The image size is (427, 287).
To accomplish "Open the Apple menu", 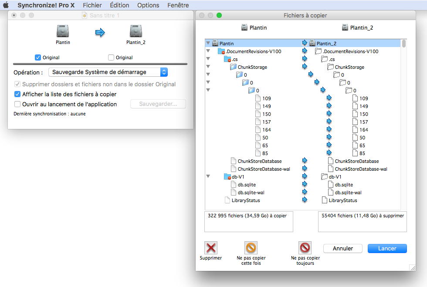I will (x=6, y=5).
